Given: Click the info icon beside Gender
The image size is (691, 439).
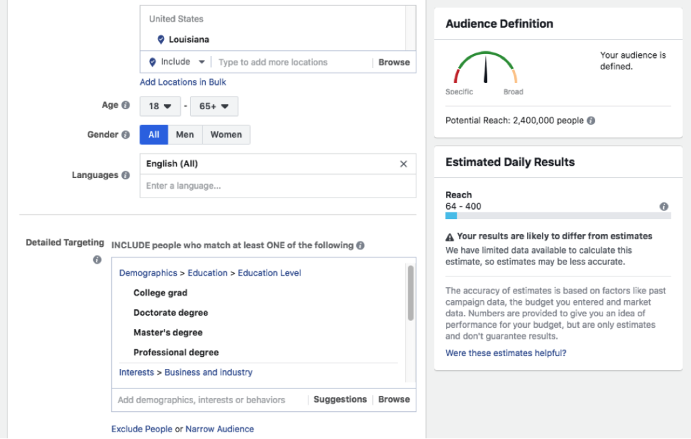Looking at the screenshot, I should [126, 135].
